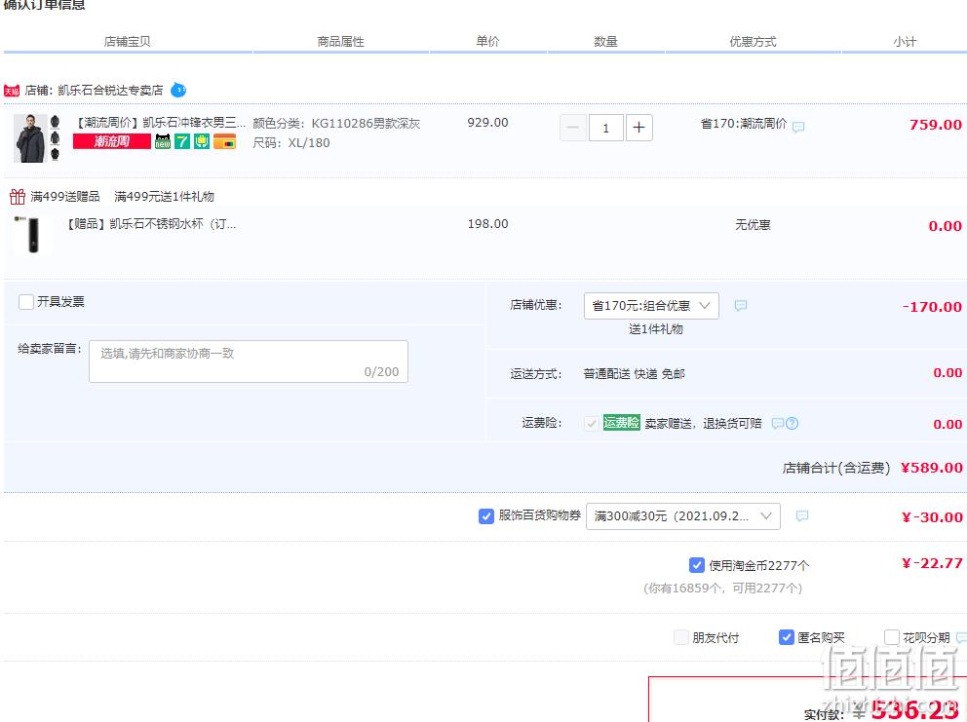Click the green shield guarantee badge icon
Viewport: 967px width, 722px height.
202,142
